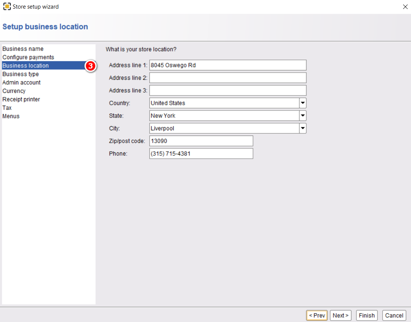
Task: Click the Zip/post code field
Action: pyautogui.click(x=201, y=141)
